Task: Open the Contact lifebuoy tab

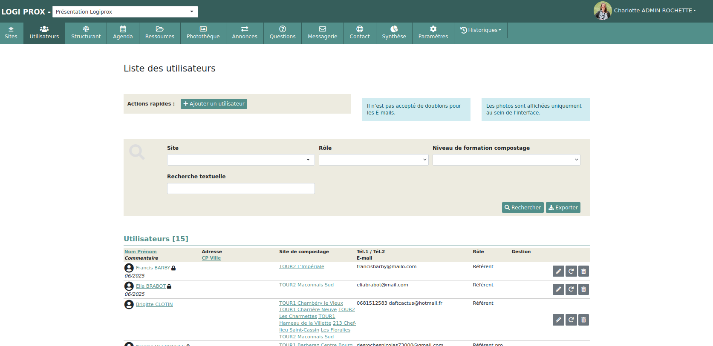Action: coord(360,33)
